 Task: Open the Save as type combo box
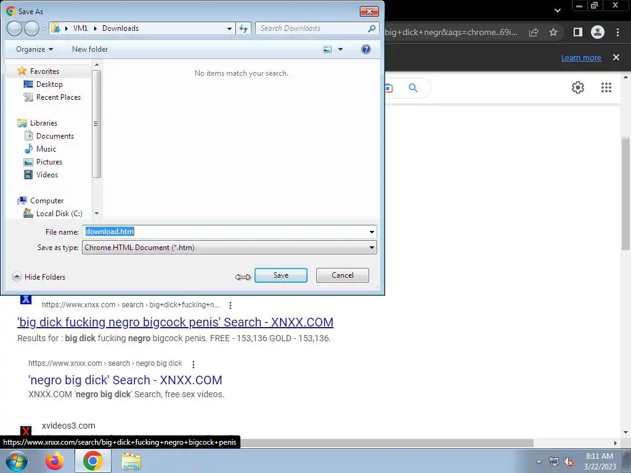(x=229, y=248)
